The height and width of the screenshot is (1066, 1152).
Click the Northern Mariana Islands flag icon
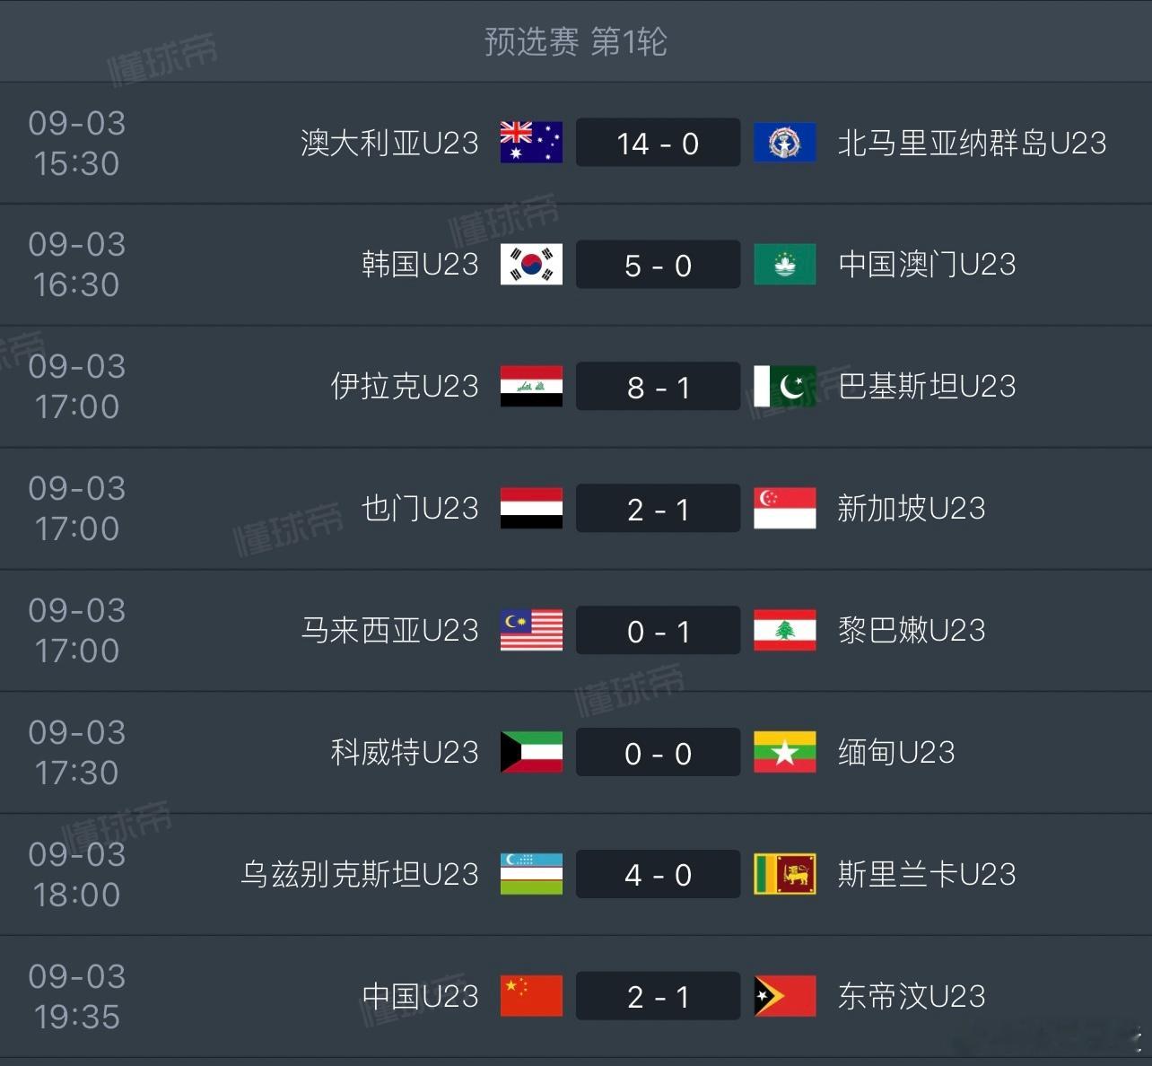(785, 143)
